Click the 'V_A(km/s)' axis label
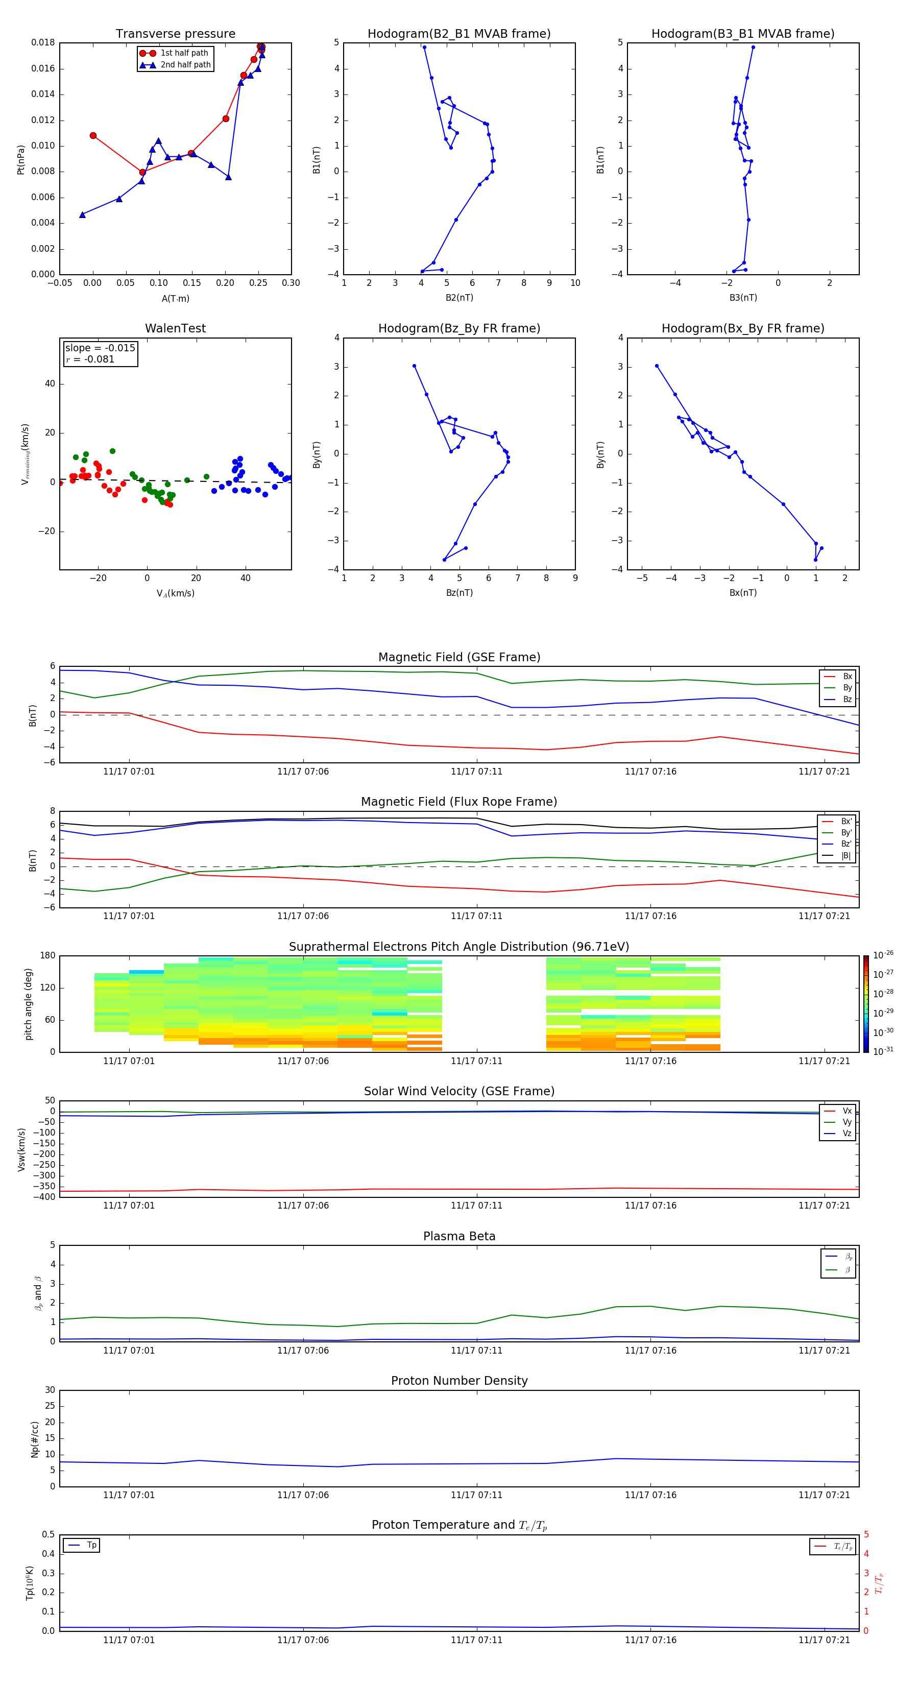The height and width of the screenshot is (1685, 919). 175,593
